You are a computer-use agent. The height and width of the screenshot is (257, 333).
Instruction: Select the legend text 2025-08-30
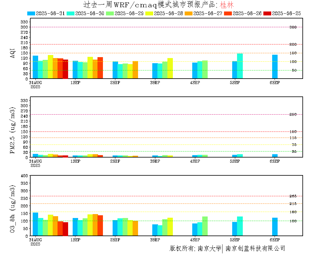pos(90,13)
